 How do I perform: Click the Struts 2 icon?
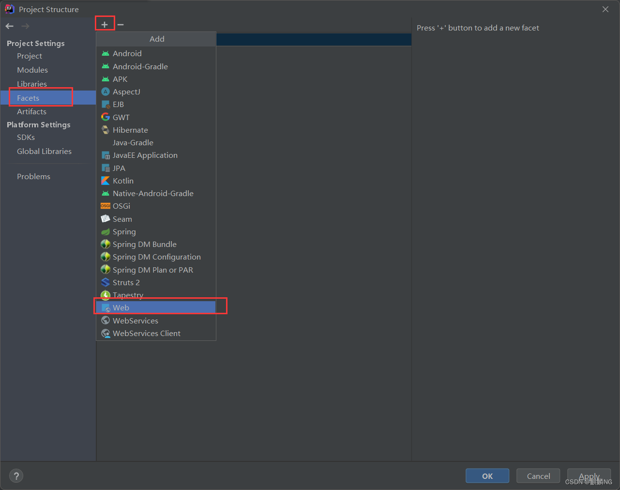[106, 282]
